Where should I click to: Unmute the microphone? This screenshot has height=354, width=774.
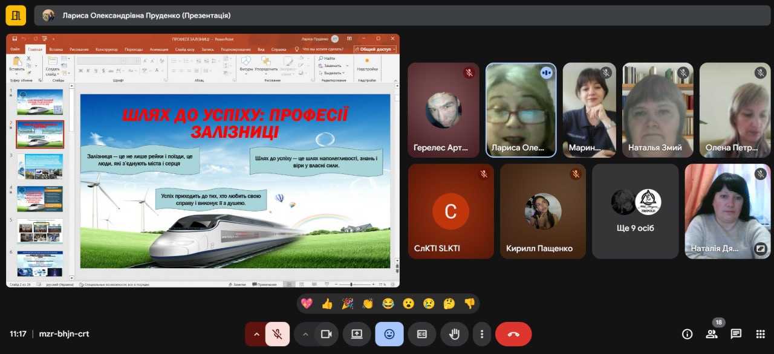[x=278, y=334]
